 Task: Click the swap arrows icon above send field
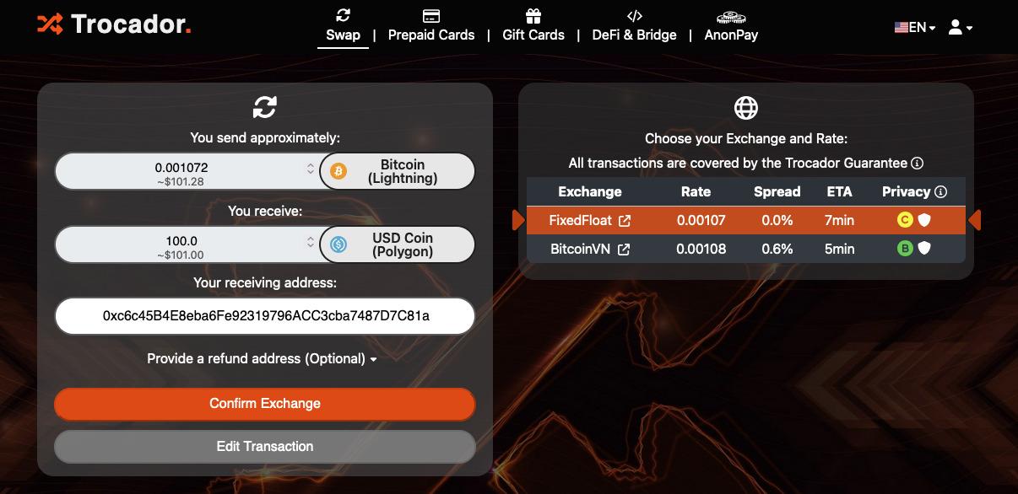click(x=265, y=107)
